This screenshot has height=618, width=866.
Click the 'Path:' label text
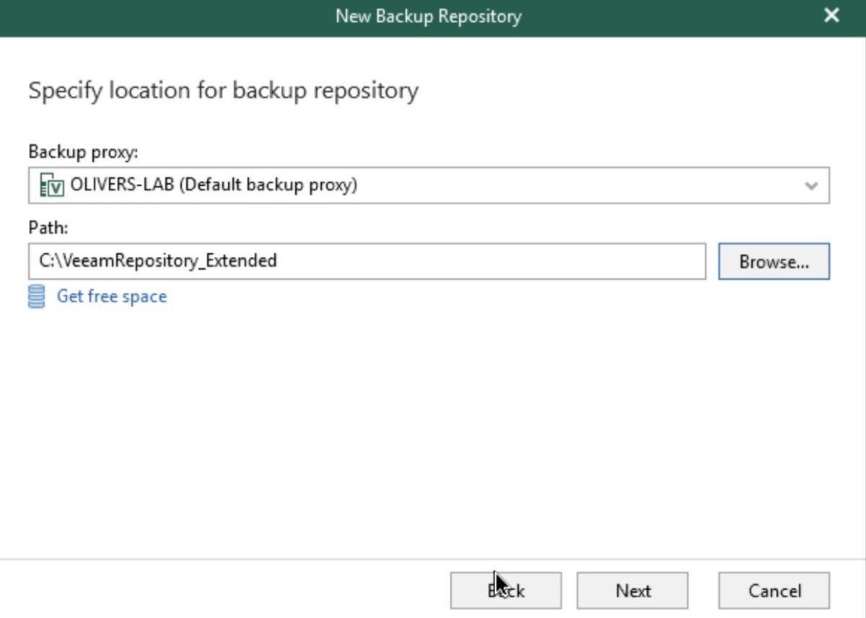coord(48,228)
